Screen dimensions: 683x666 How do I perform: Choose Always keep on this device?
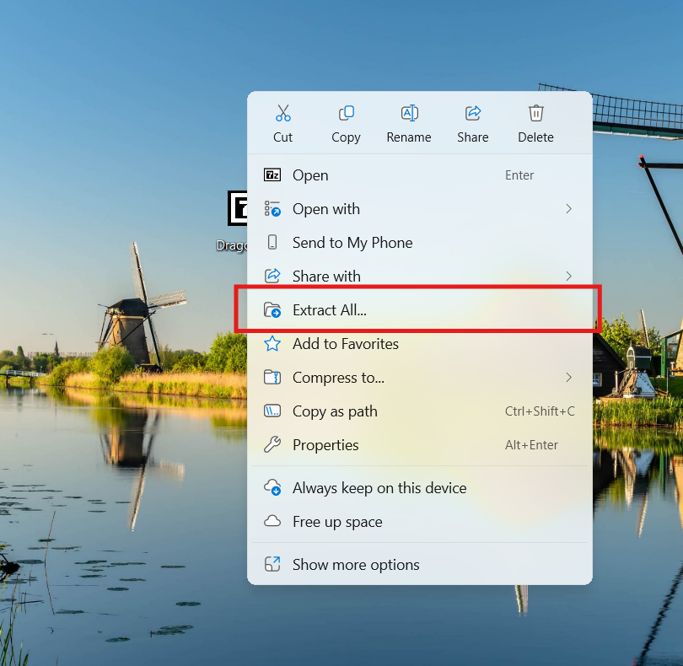(x=379, y=488)
